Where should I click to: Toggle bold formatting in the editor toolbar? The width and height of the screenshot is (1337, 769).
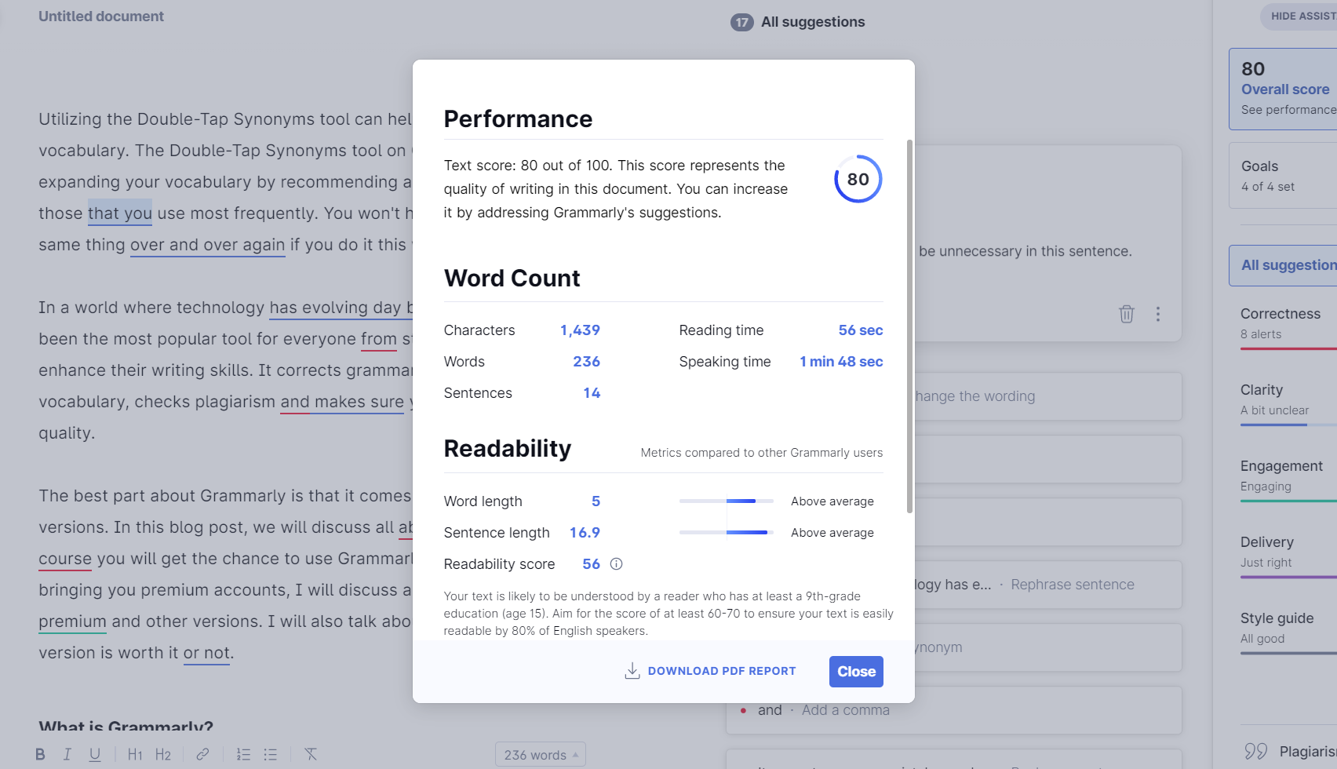tap(39, 754)
